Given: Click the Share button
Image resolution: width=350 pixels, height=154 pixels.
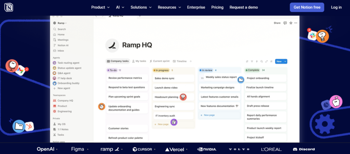Looking at the screenshot, I should click(x=277, y=23).
